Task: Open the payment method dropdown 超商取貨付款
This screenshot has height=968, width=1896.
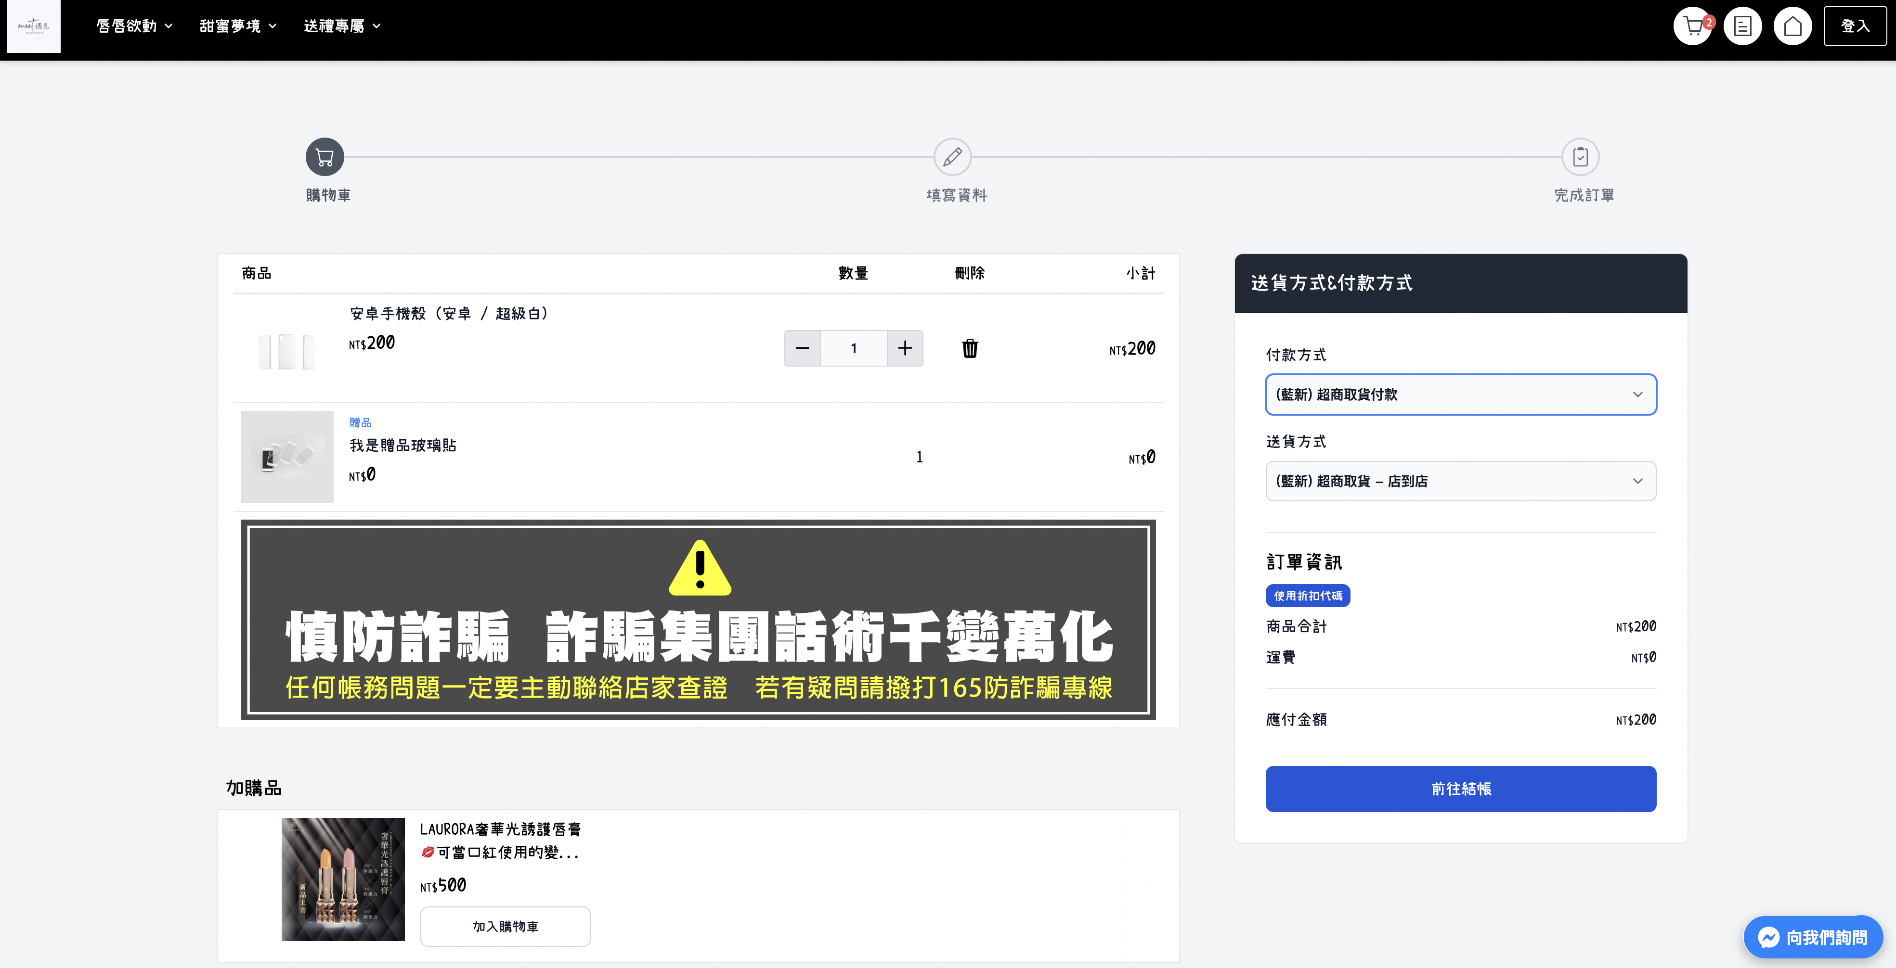Action: point(1460,394)
